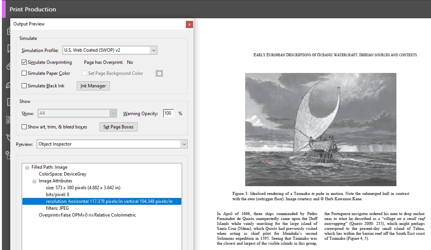The width and height of the screenshot is (431, 250).
Task: Collapse the Image Attributes node
Action: 34,181
